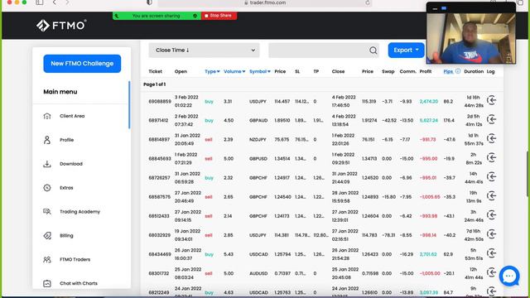530x298 pixels.
Task: Reload the page in the address bar
Action: pos(368,2)
